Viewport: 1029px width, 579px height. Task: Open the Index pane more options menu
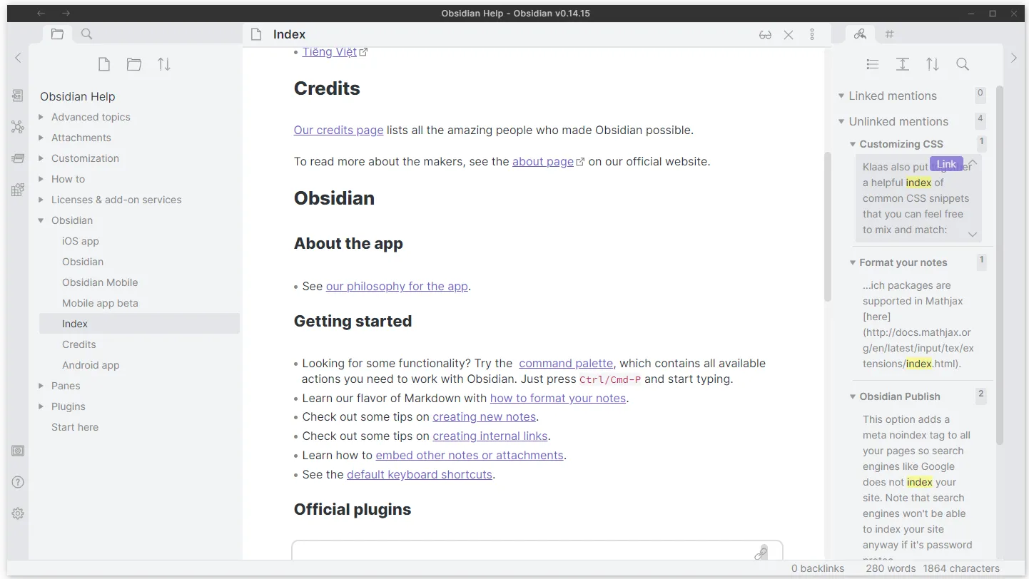[x=812, y=34]
